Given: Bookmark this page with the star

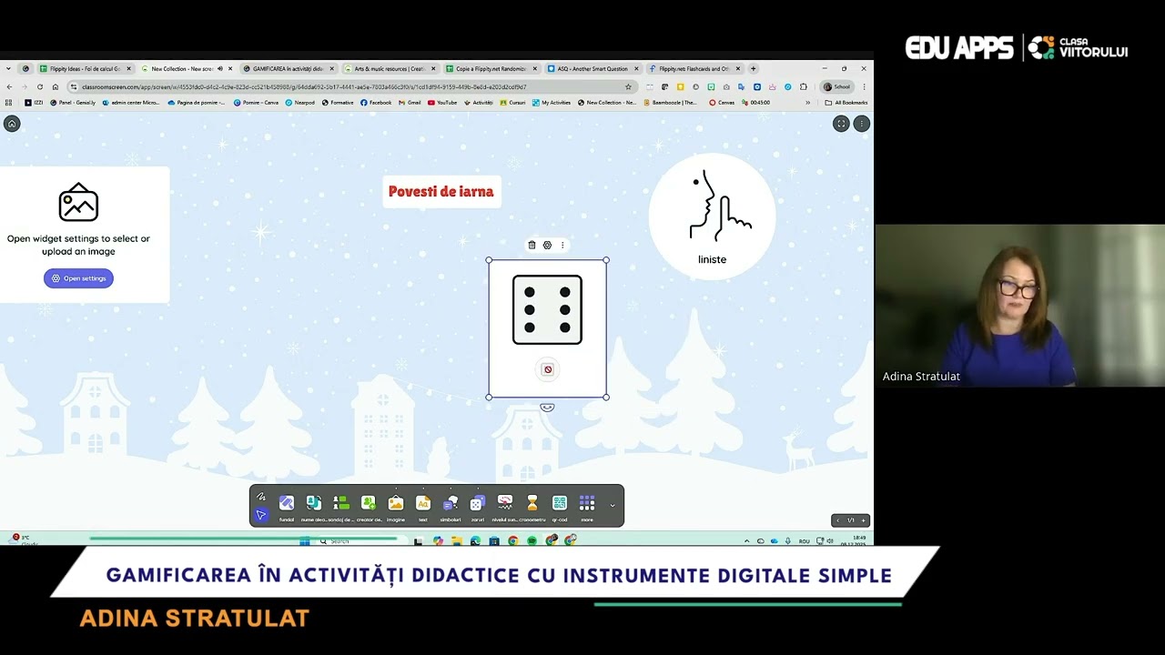Looking at the screenshot, I should tap(628, 86).
